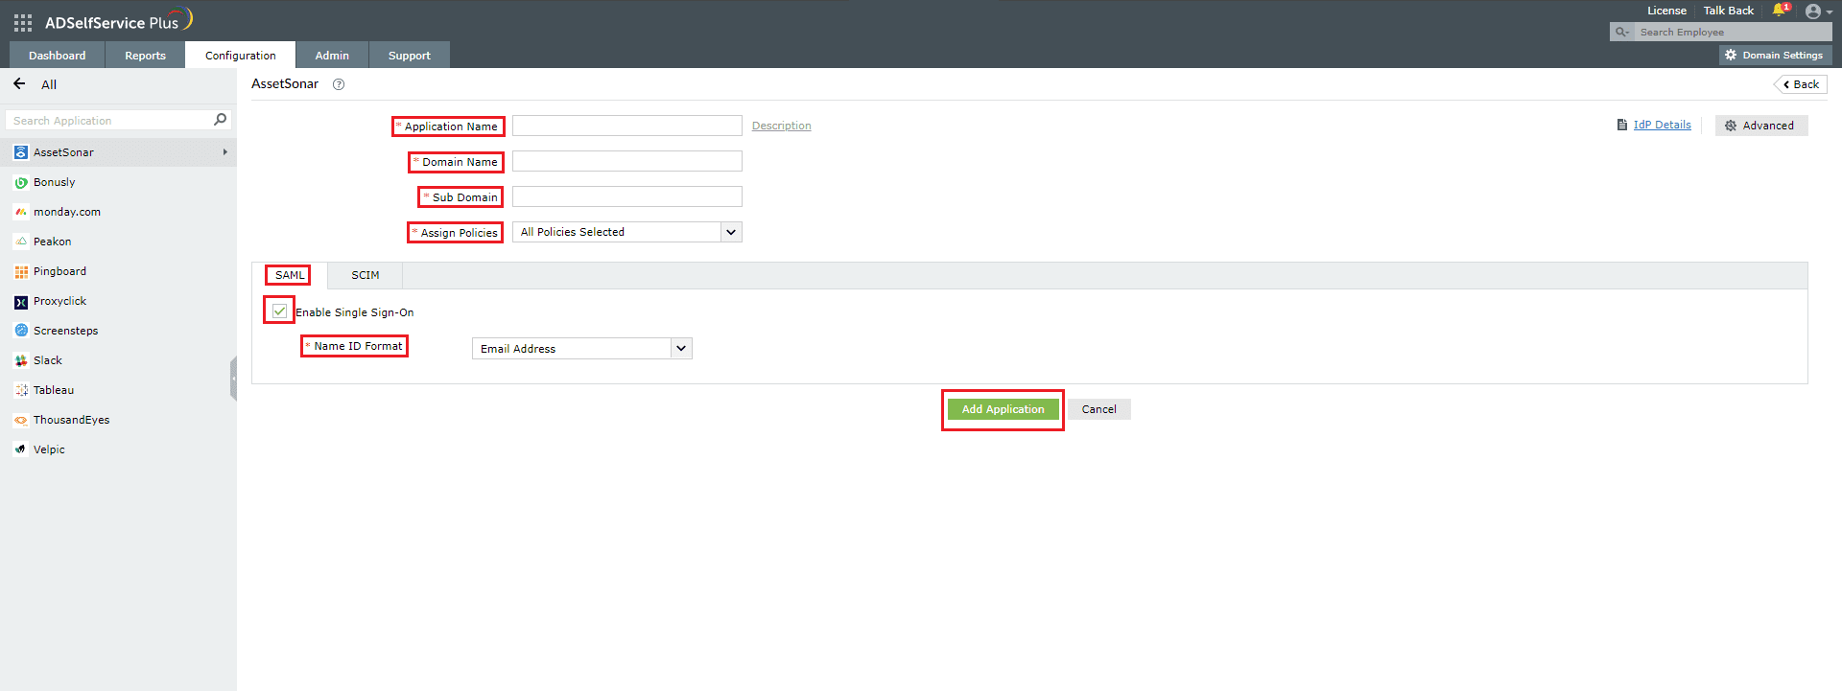The height and width of the screenshot is (691, 1842).
Task: Click the ADSelfService Plus logo
Action: [119, 20]
